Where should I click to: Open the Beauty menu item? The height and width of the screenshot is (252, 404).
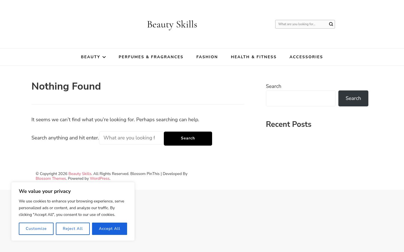pos(90,57)
